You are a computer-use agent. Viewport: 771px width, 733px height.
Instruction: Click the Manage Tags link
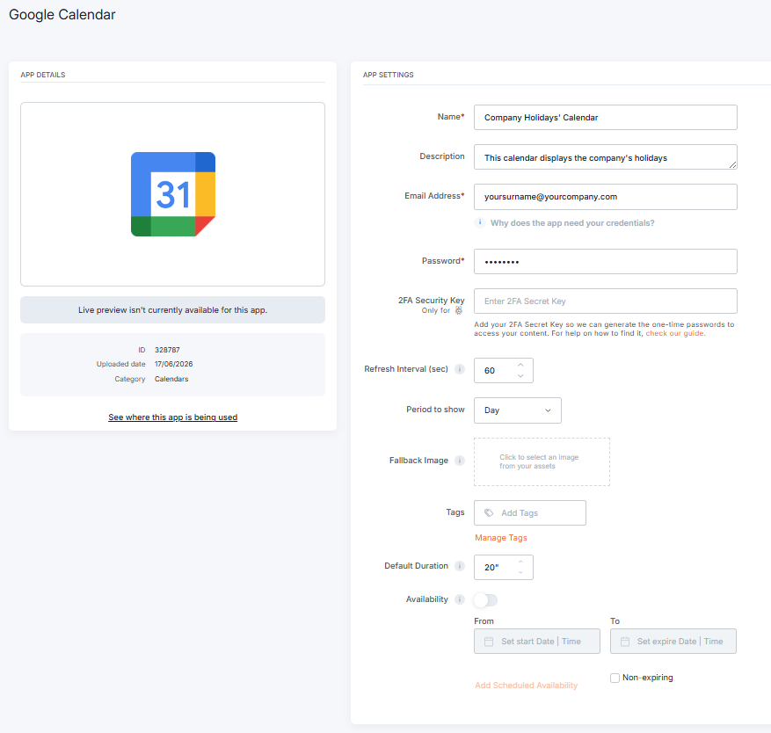[500, 538]
